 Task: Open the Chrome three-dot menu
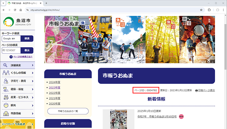(223, 10)
